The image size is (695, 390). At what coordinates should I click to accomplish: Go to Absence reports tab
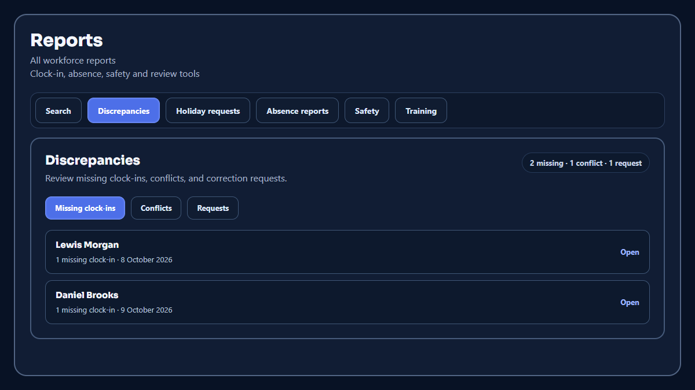(x=297, y=110)
